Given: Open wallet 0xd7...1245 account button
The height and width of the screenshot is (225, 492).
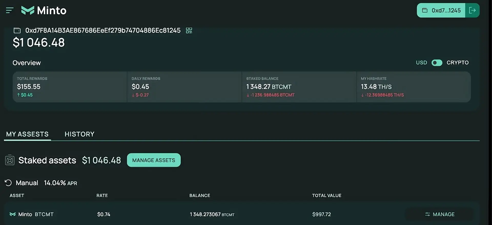Looking at the screenshot, I should (x=441, y=10).
